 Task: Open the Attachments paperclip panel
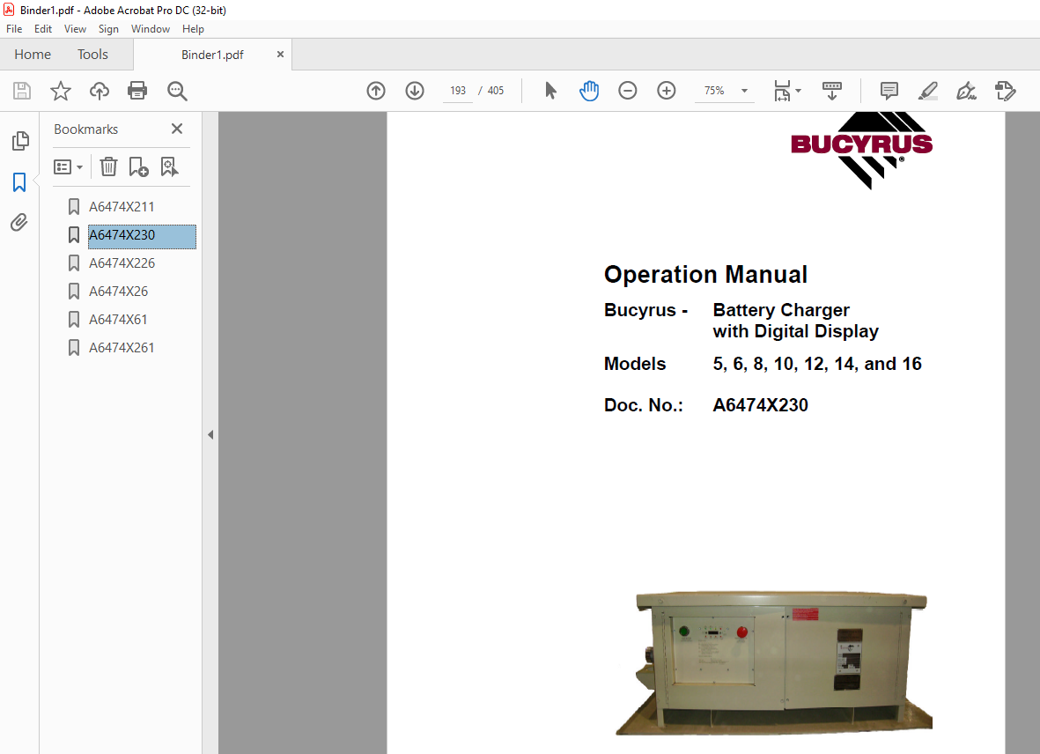19,222
